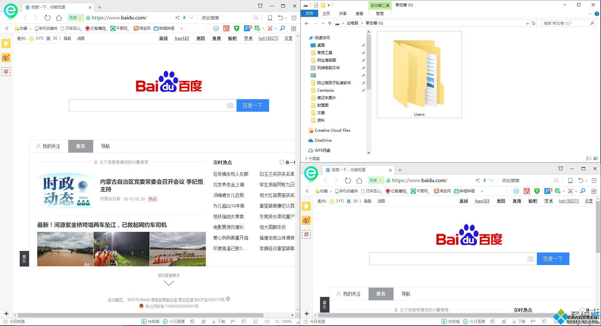The width and height of the screenshot is (601, 326).
Task: Refresh hot topics with 换一换 in left browser
Action: 287,162
